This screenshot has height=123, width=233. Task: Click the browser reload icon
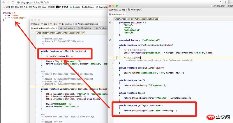pyautogui.click(x=13, y=2)
